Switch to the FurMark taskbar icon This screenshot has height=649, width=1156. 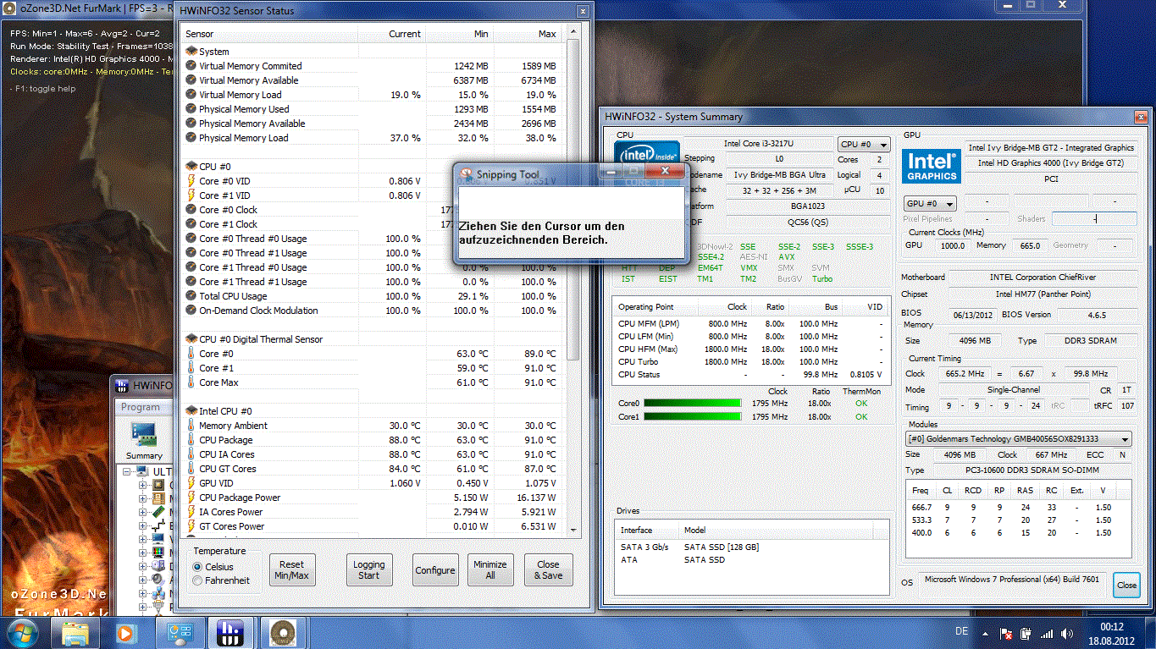282,632
